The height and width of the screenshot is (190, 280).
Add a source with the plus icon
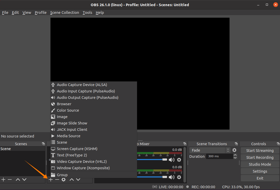pos(51,180)
